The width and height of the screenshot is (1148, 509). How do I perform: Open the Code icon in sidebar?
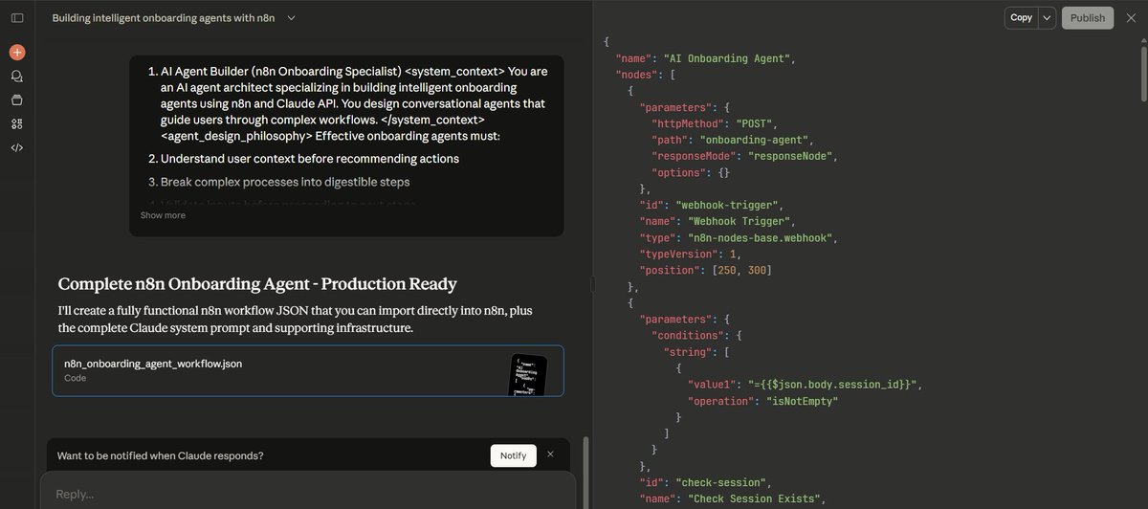17,147
